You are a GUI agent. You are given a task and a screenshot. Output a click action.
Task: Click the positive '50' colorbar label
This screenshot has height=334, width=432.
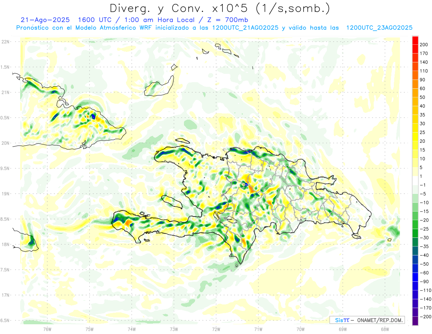coord(423,97)
